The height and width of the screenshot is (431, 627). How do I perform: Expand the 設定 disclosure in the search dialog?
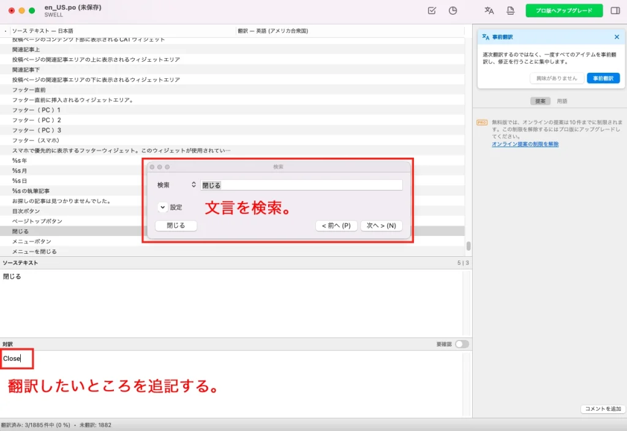[162, 207]
